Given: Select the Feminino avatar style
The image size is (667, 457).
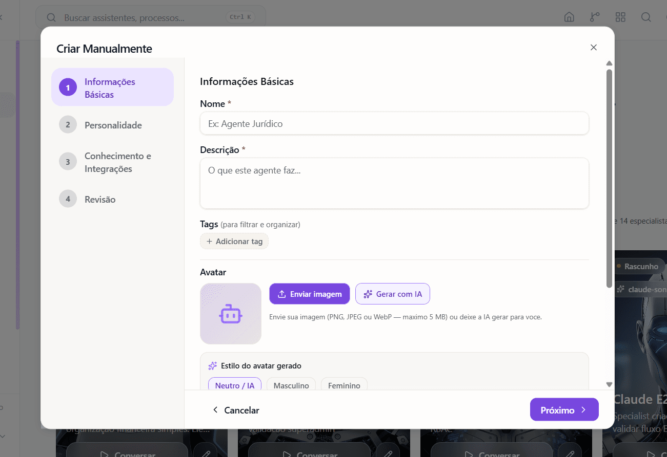Looking at the screenshot, I should pyautogui.click(x=344, y=385).
